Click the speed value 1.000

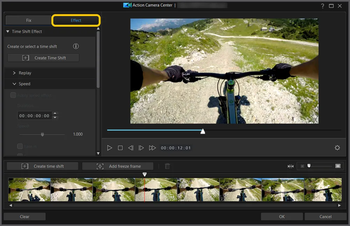(78, 134)
